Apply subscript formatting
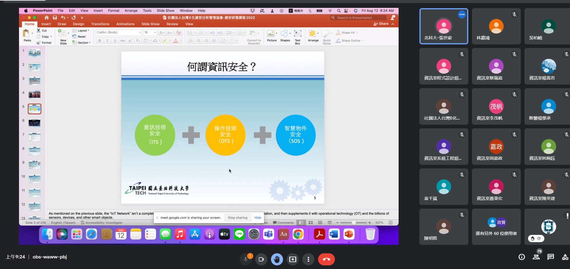The width and height of the screenshot is (570, 269). point(138,40)
